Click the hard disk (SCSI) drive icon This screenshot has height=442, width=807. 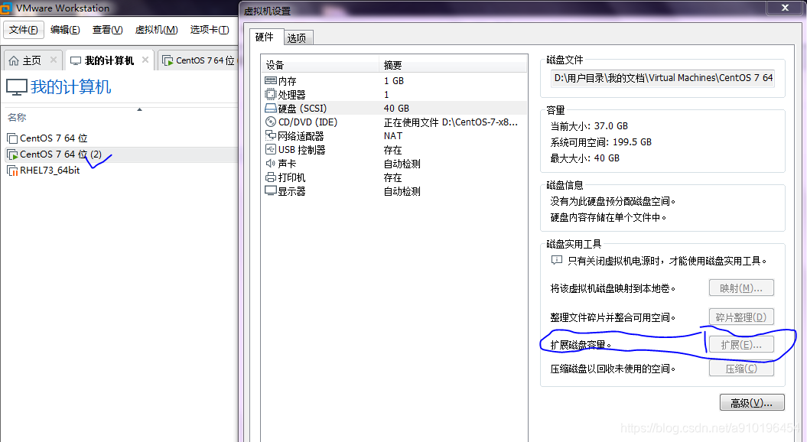click(x=270, y=108)
